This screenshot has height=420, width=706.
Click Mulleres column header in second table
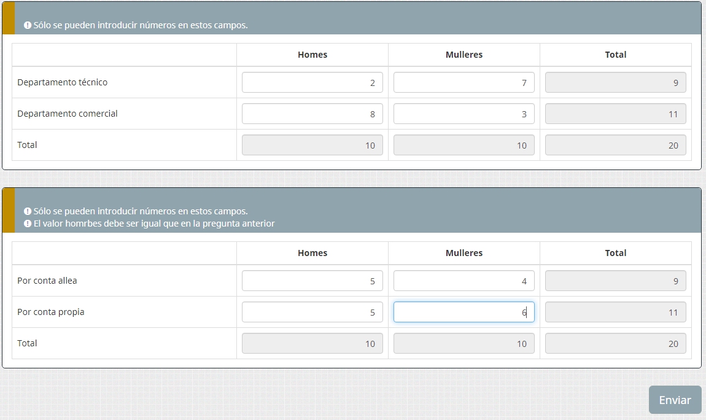coord(464,254)
